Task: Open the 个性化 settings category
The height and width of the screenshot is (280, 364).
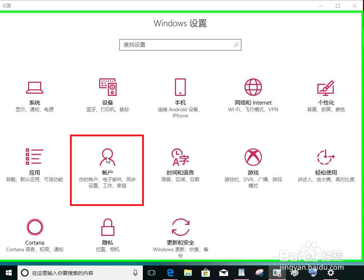Action: (326, 96)
